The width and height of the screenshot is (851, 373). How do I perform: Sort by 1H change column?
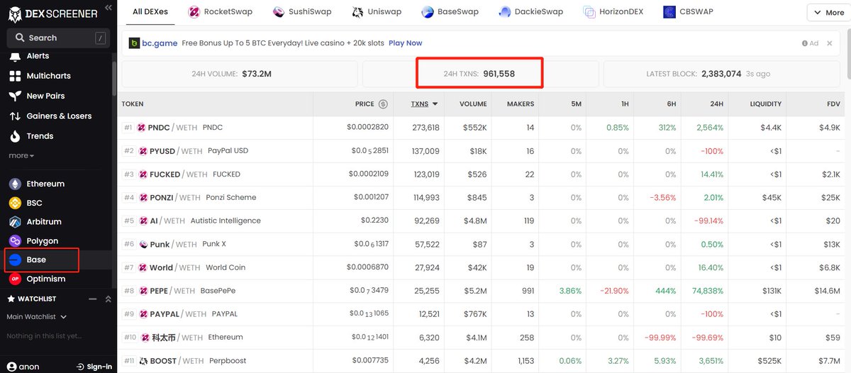pos(624,104)
